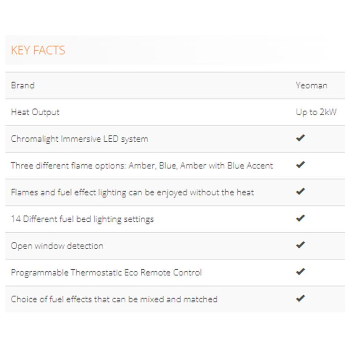Click the KEY FACTS heading
Viewport: 352px width, 352px height.
click(x=38, y=50)
